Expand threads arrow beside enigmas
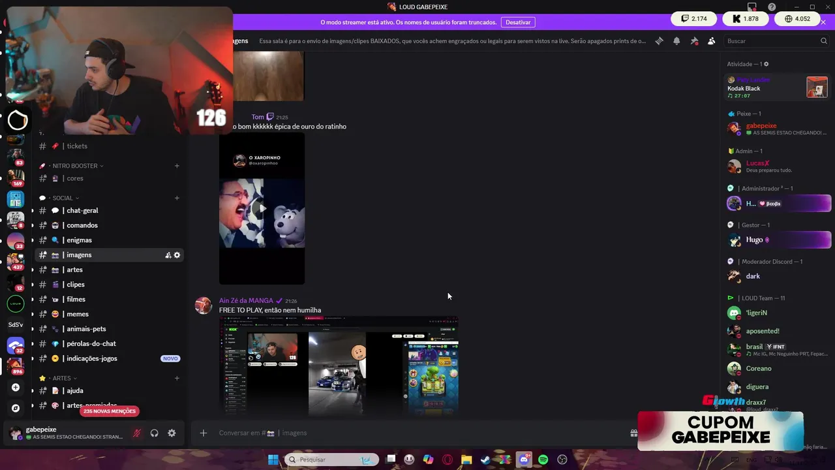Image resolution: width=835 pixels, height=470 pixels. [32, 240]
